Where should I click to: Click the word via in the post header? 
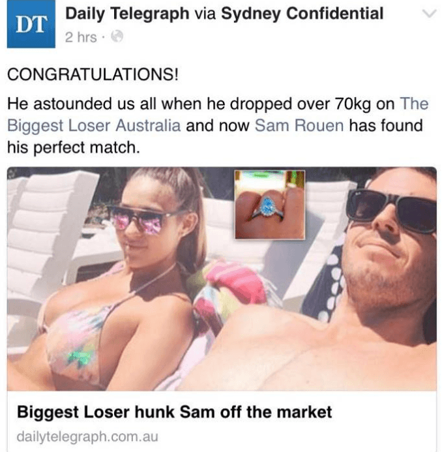205,14
